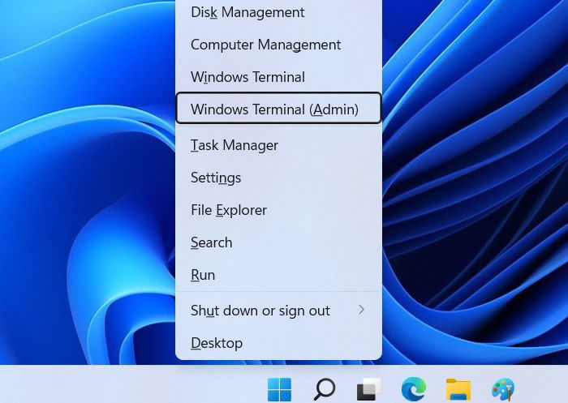
Task: Select Desktop at the menu bottom
Action: (278, 342)
